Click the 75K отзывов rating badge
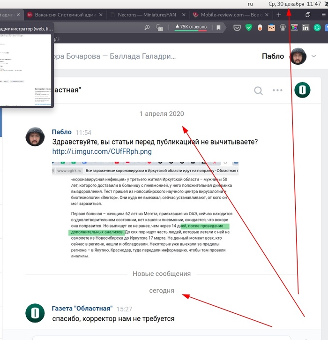 pyautogui.click(x=191, y=27)
